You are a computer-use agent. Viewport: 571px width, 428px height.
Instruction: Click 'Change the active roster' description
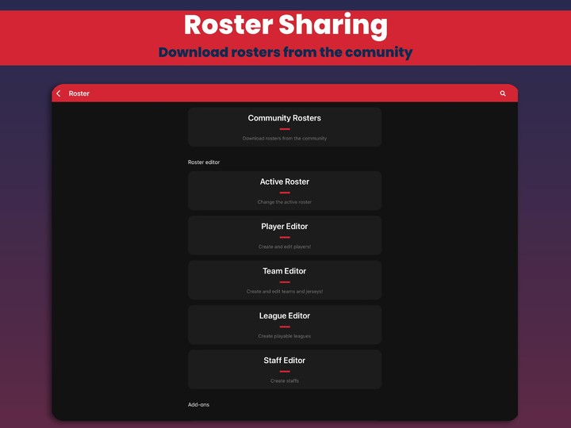(285, 202)
